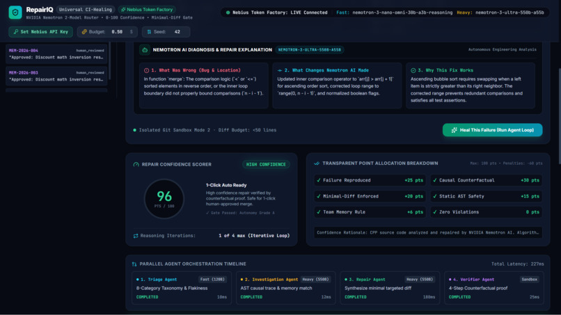Click the Static AST Safety checkmark
The height and width of the screenshot is (315, 561).
point(435,196)
